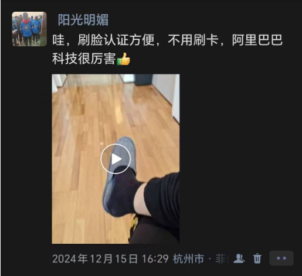Select second caption line 科技很厉害

click(84, 59)
